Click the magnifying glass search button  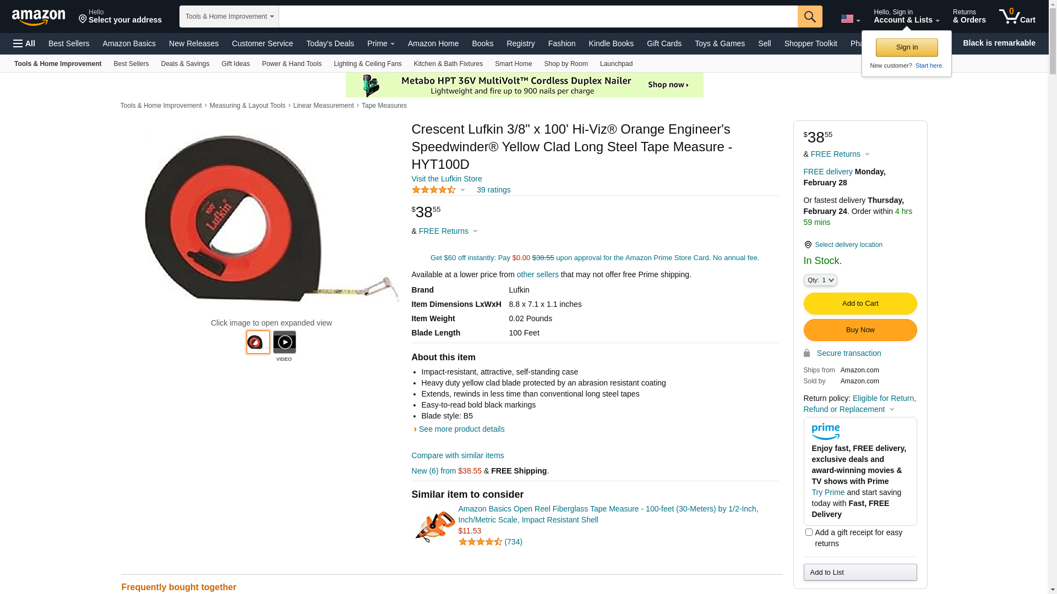pos(810,16)
